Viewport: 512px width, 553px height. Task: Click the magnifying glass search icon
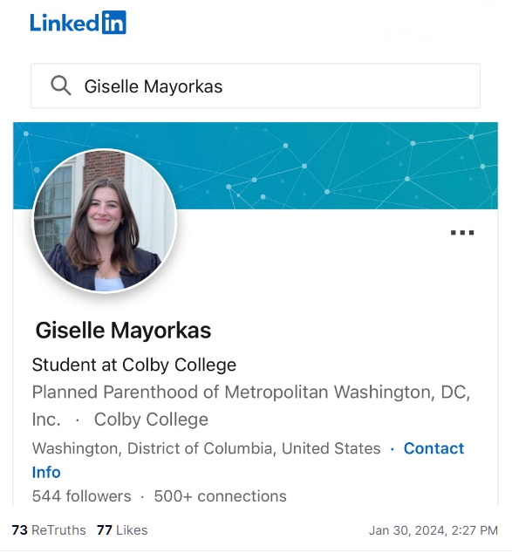click(61, 85)
